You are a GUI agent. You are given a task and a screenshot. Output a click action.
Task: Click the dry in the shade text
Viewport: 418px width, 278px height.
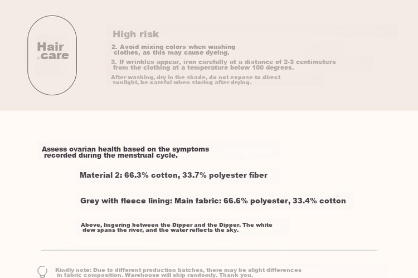[x=196, y=80]
